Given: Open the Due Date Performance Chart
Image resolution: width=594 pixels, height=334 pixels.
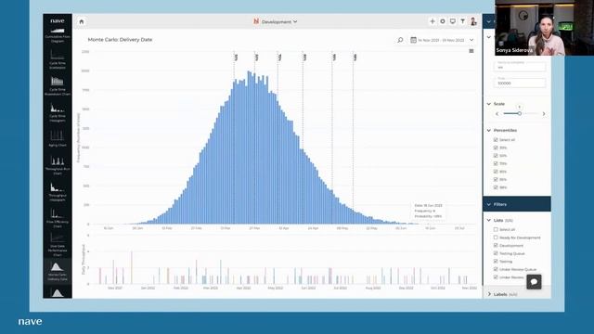Looking at the screenshot, I should (x=58, y=245).
